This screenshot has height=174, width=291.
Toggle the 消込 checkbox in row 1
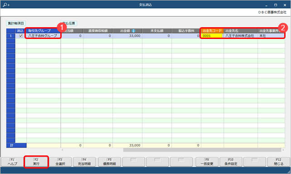click(x=21, y=36)
